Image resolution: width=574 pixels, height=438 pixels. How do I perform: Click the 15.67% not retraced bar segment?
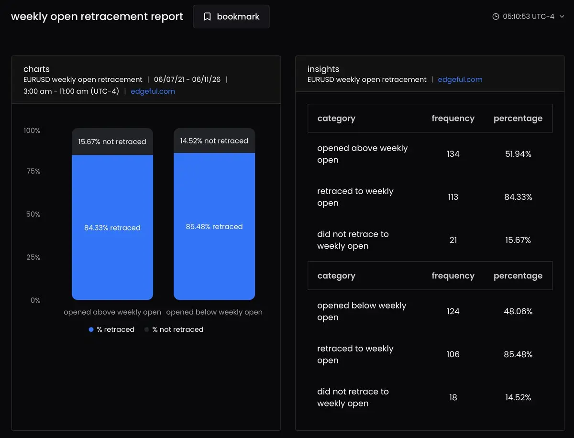pos(112,142)
